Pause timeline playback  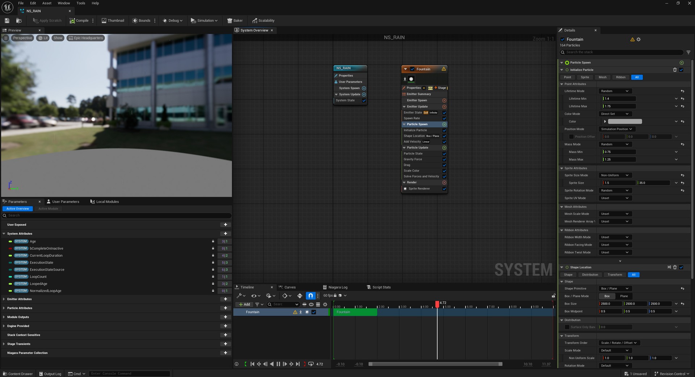[278, 364]
